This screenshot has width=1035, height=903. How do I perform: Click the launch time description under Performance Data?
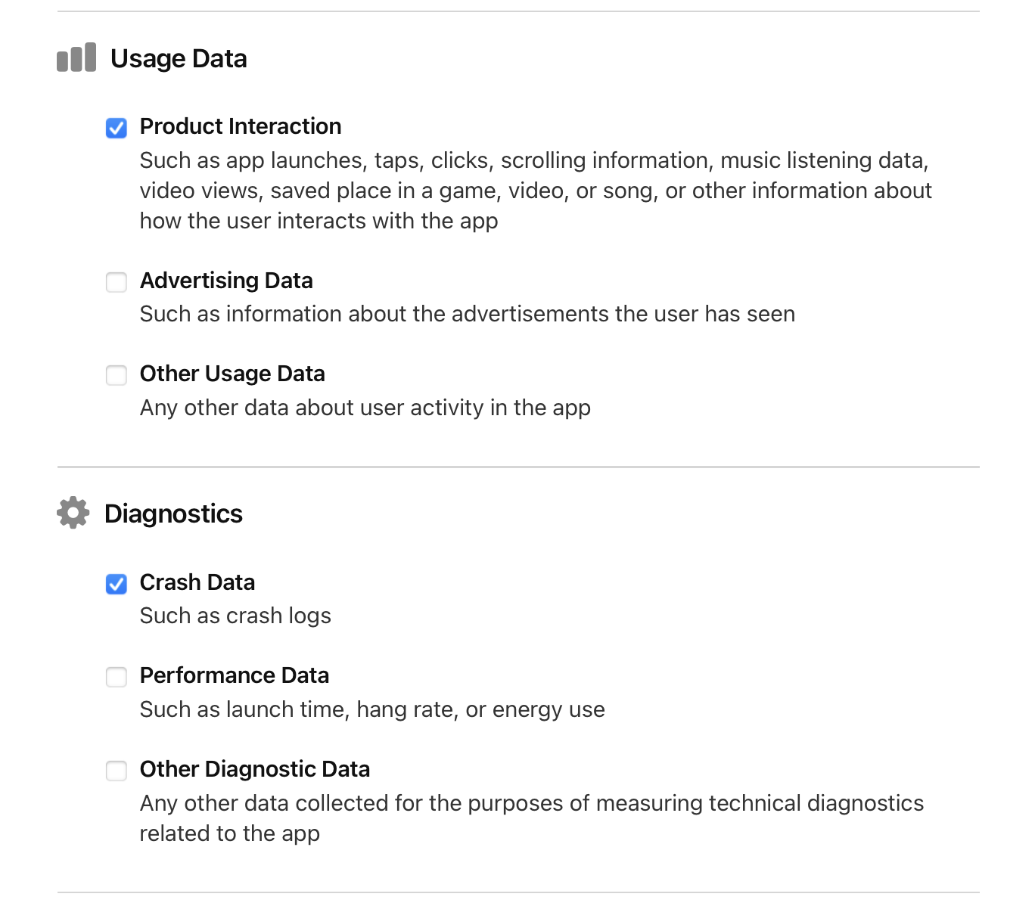tap(372, 709)
